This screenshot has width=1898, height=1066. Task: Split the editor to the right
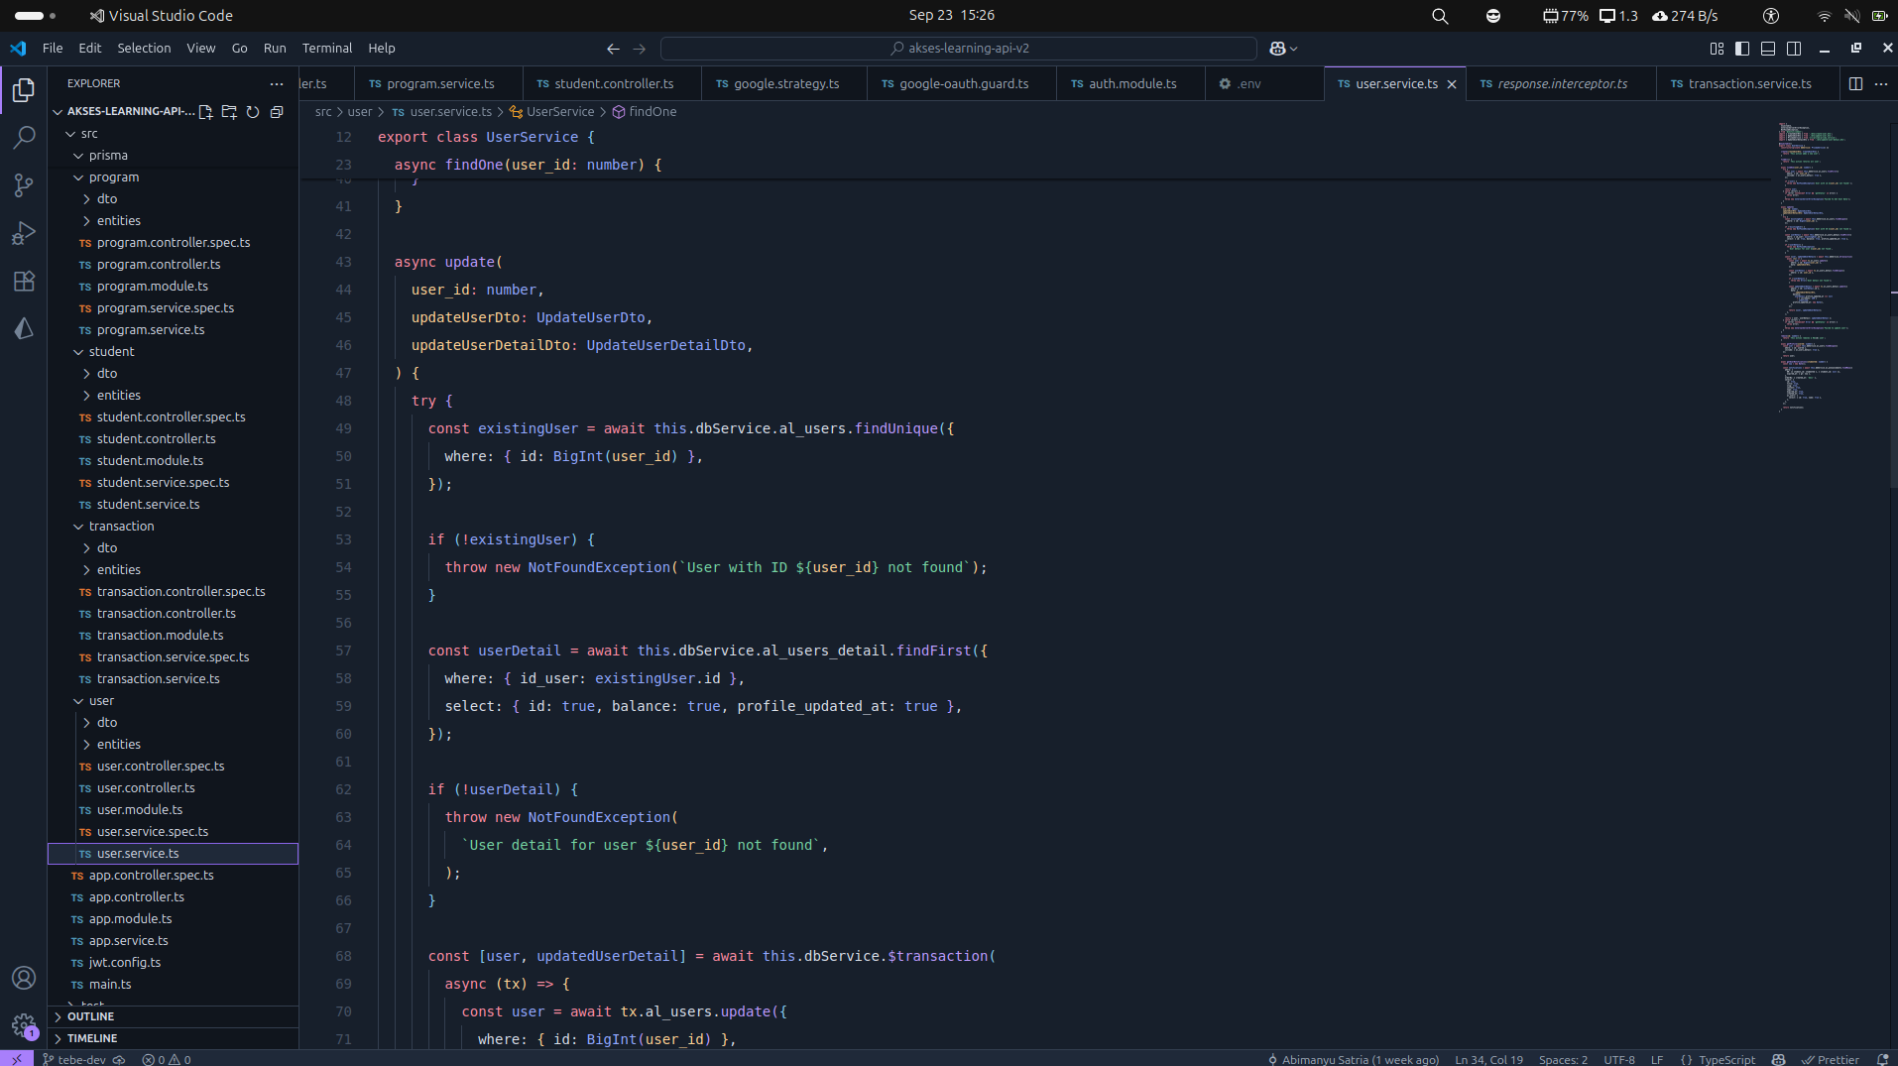pos(1855,84)
